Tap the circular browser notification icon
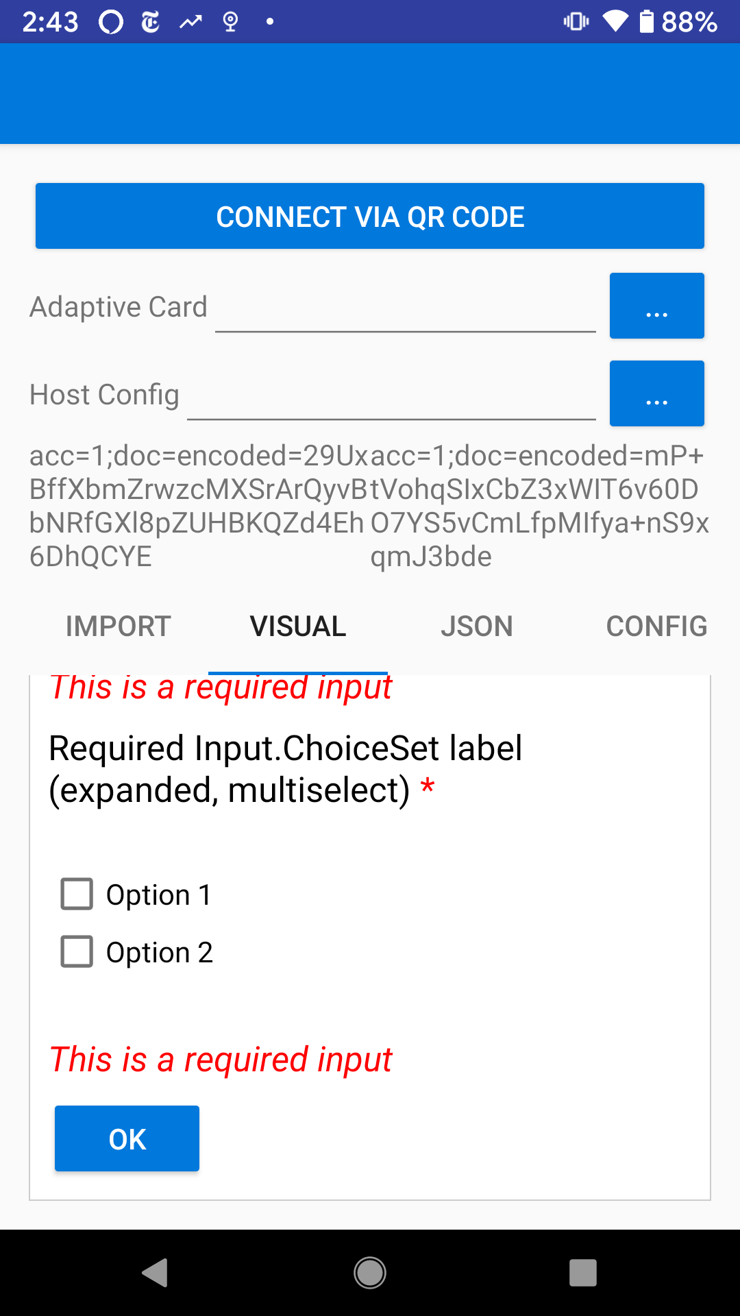The image size is (740, 1316). click(x=110, y=21)
